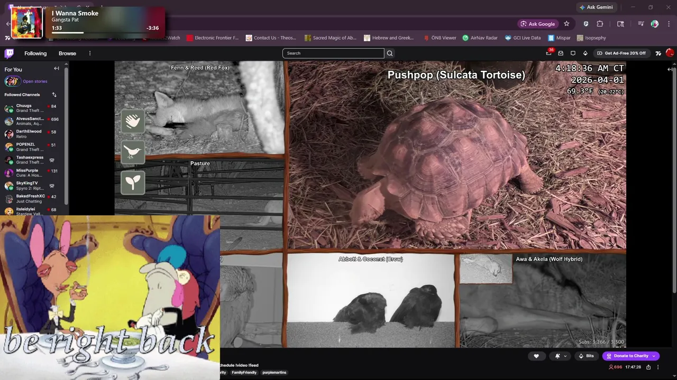
Task: Click the hand wave overlay icon
Action: point(133,121)
